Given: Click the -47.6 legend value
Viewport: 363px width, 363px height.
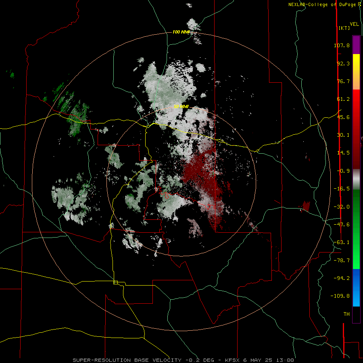Looking at the screenshot, I should pos(342,225).
